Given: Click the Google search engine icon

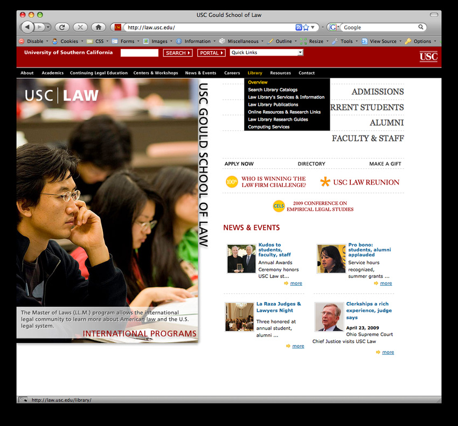Looking at the screenshot, I should 332,27.
